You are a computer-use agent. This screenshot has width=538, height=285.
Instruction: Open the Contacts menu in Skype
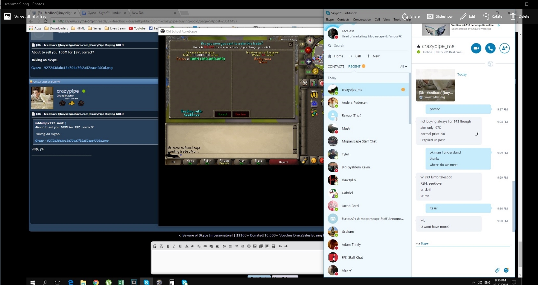(x=343, y=20)
